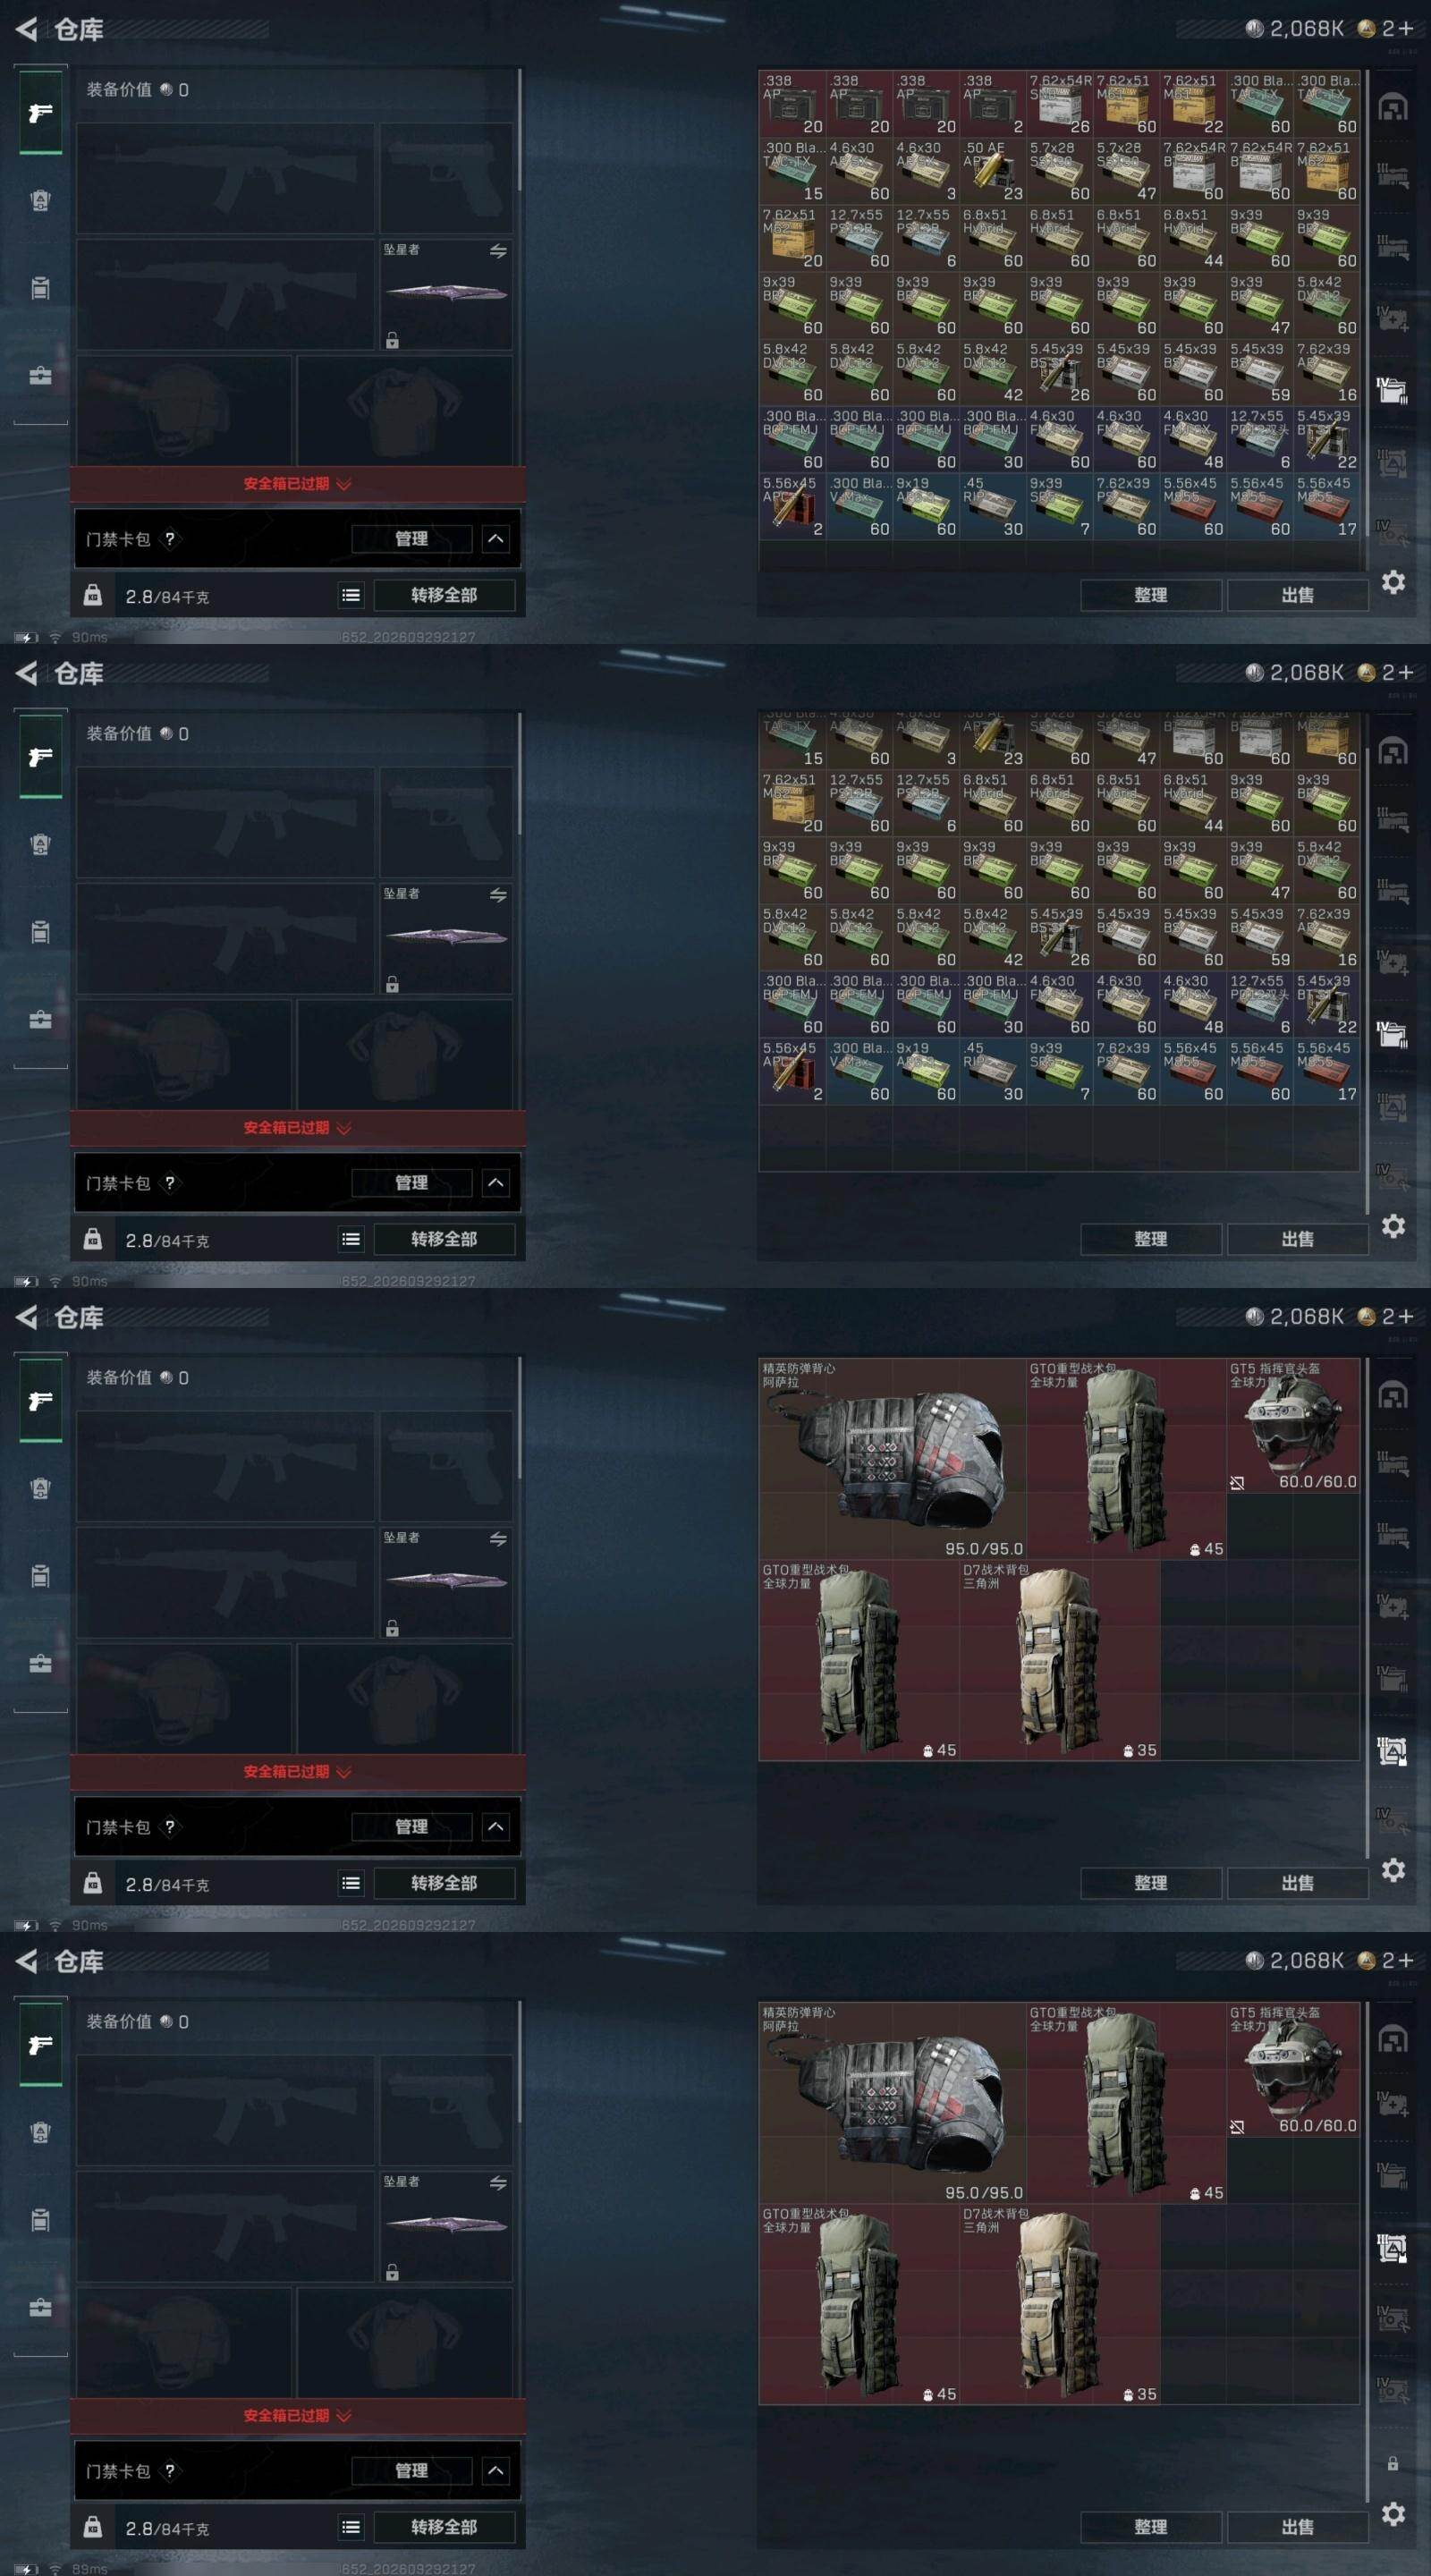The width and height of the screenshot is (1431, 2576).
Task: Select the .338 AP stack showing 2 rounds
Action: pyautogui.click(x=992, y=104)
